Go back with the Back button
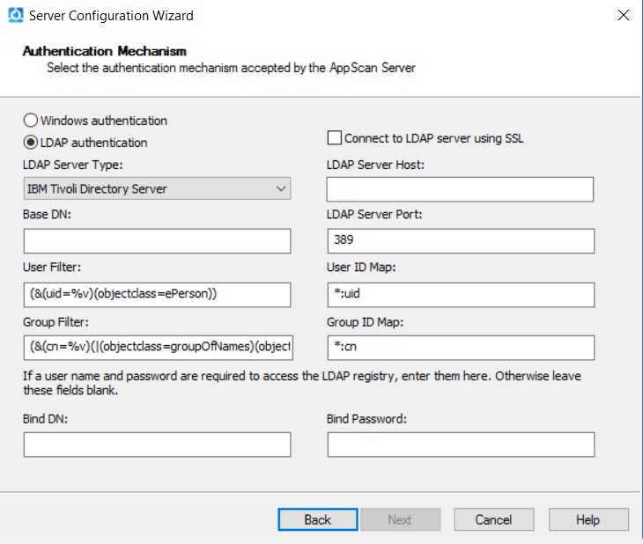Screen dimensions: 643x544 (317, 519)
